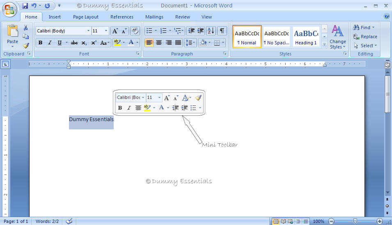
Task: Click Grow Font in ribbon Font group
Action: pos(115,31)
